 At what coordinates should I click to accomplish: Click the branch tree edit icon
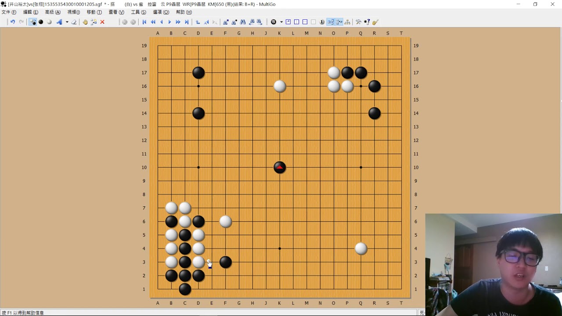point(94,22)
